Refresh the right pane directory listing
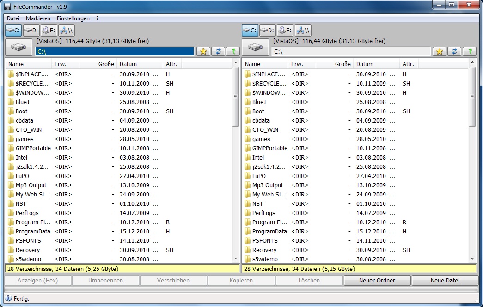Screen dimensions: 483x307 [455, 51]
